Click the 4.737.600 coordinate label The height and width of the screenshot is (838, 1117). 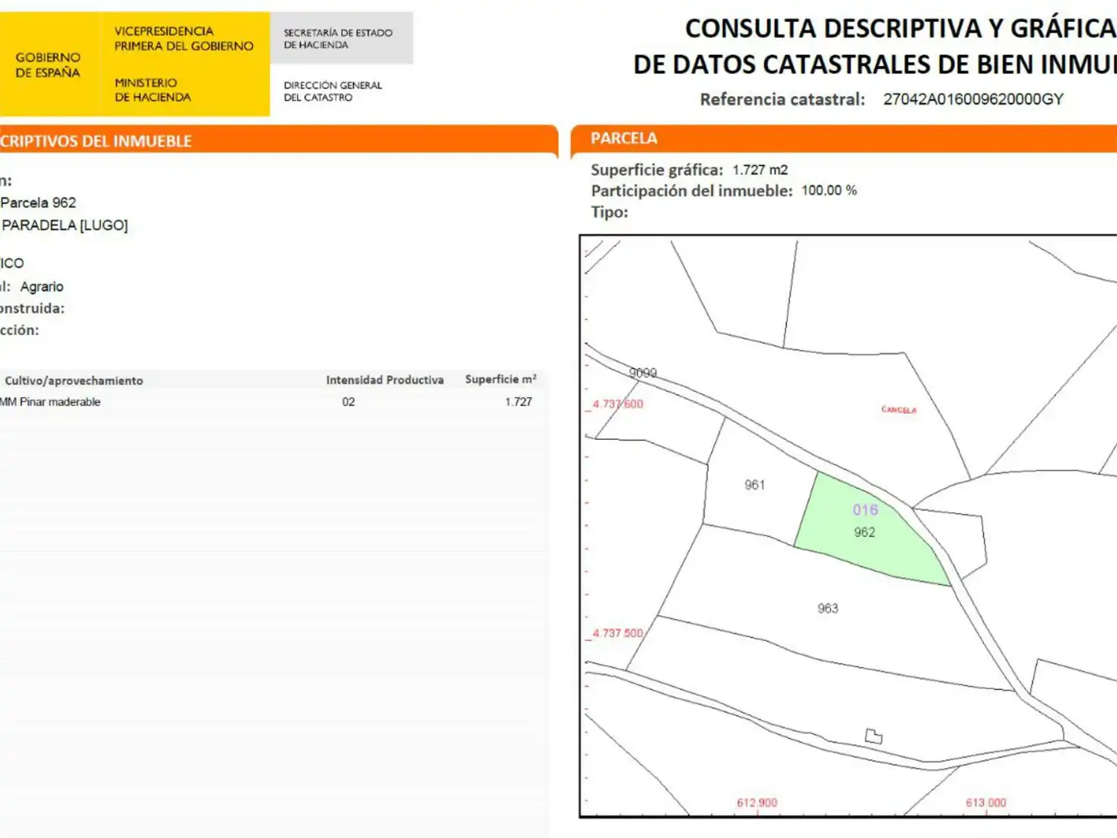tap(617, 404)
